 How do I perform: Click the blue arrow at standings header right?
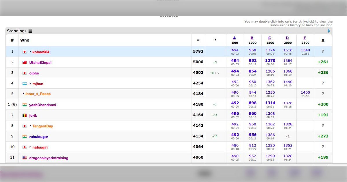coord(329,31)
